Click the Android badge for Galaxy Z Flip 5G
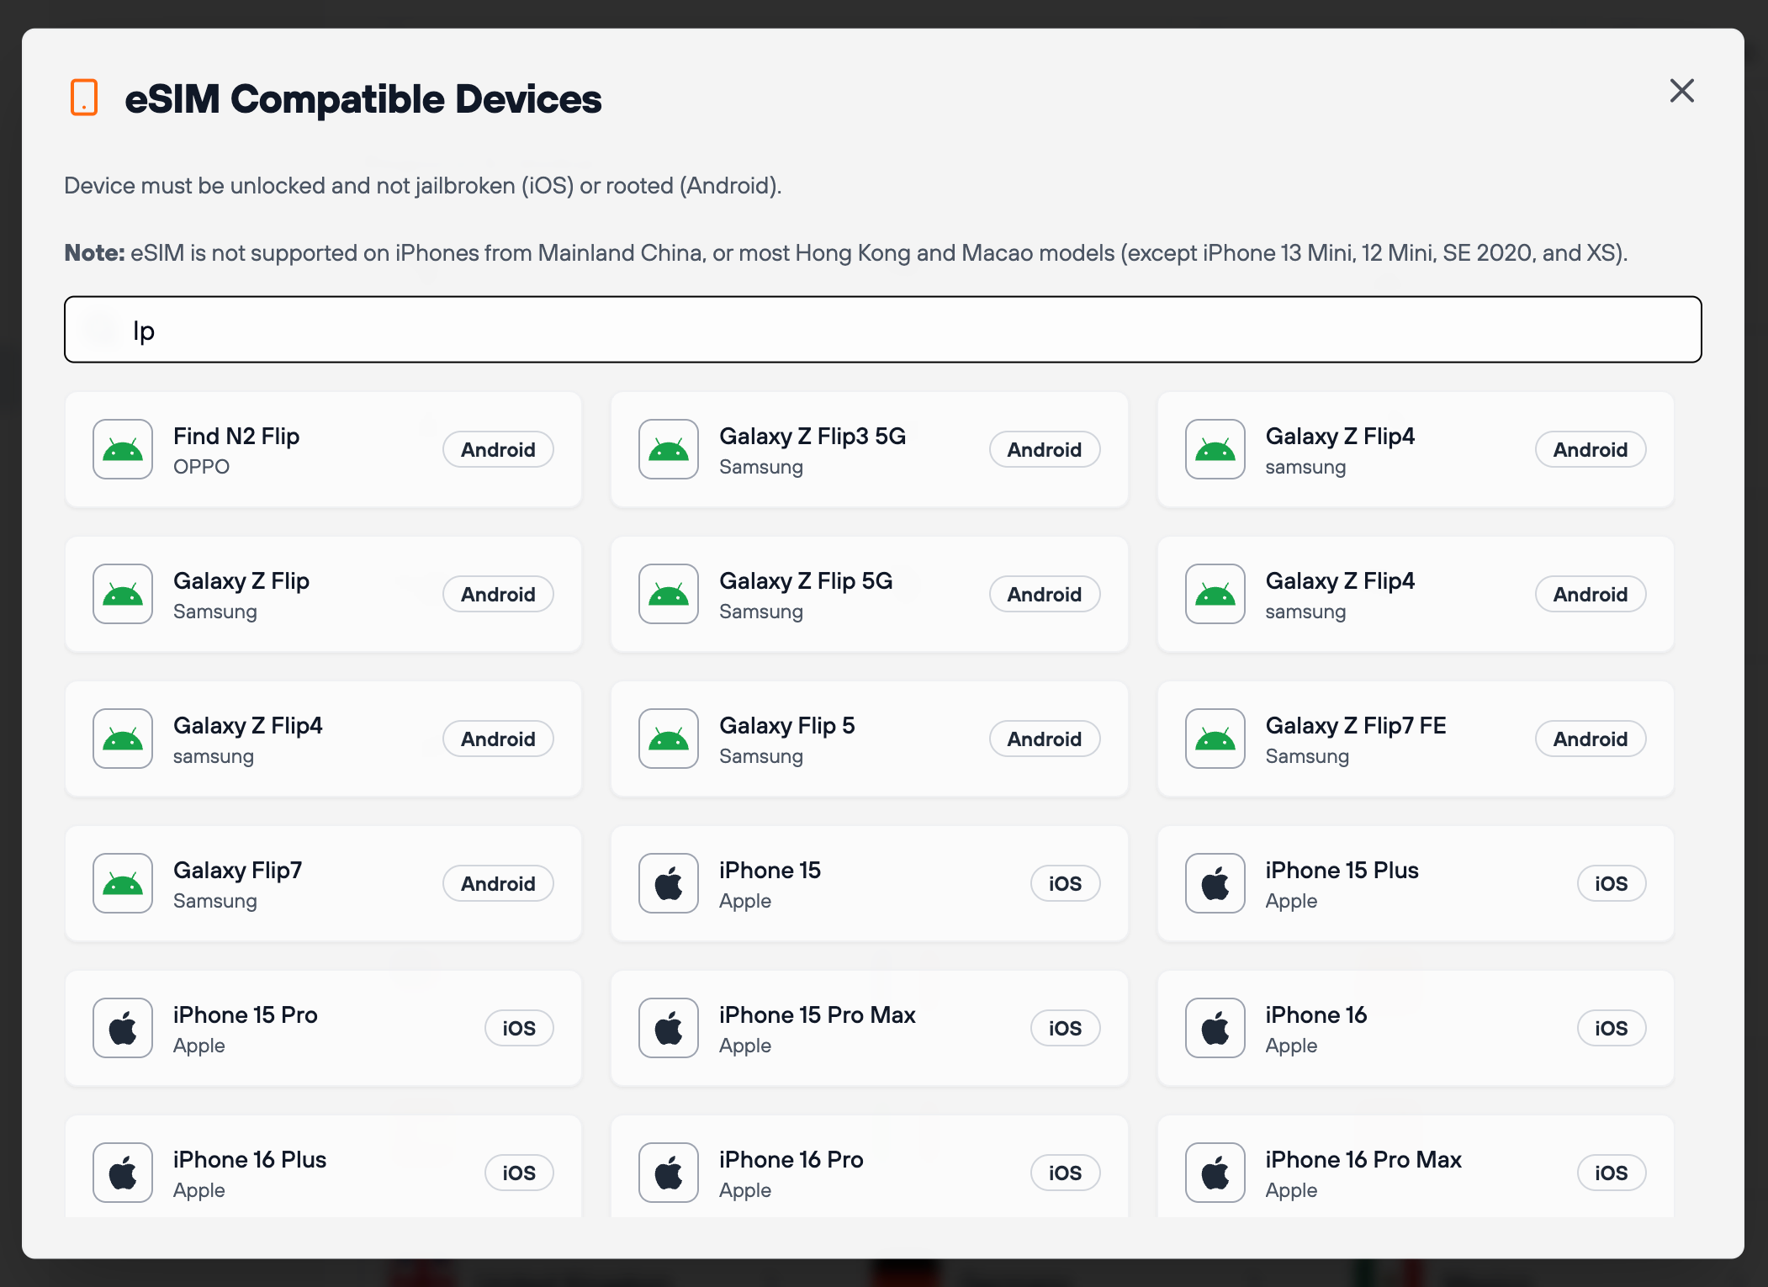Screen dimensions: 1768x1287 pyautogui.click(x=1045, y=594)
